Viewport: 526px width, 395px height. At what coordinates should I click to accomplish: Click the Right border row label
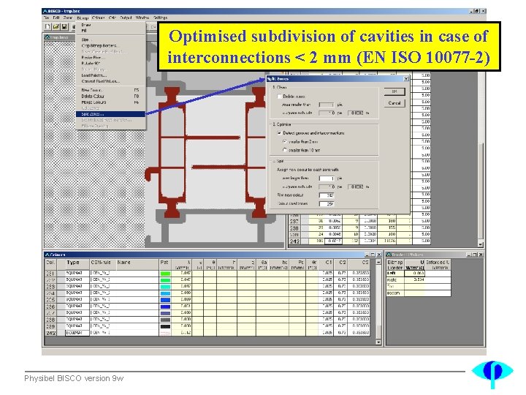395,279
